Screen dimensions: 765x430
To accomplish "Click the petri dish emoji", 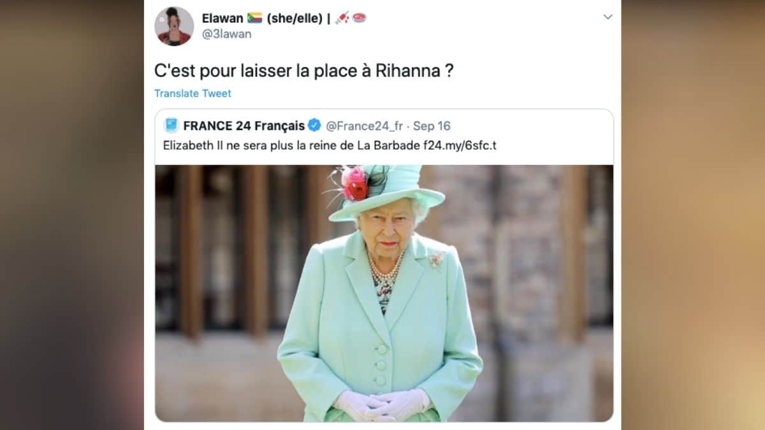I will point(360,18).
